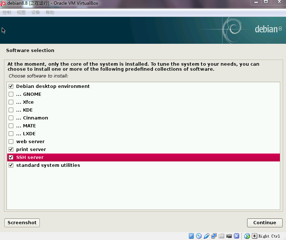Check the web server option
The height and width of the screenshot is (240, 286).
pyautogui.click(x=11, y=142)
